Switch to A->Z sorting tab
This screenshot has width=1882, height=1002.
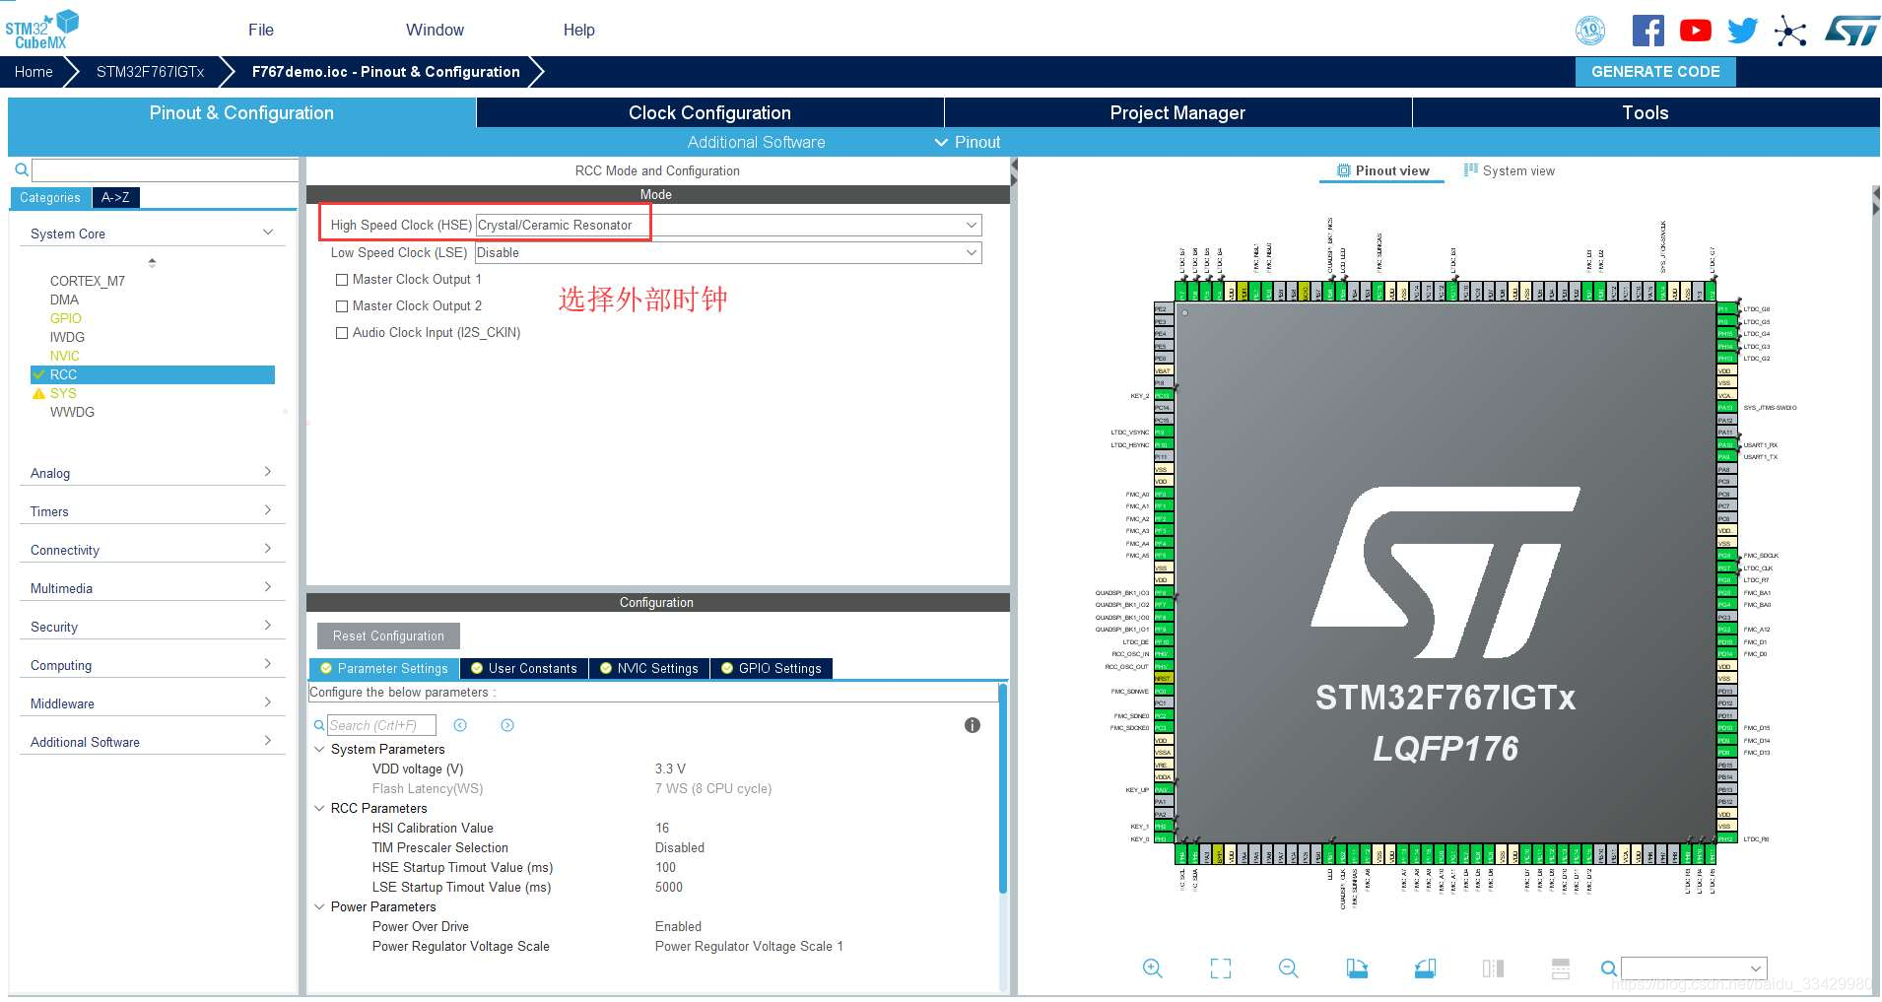pyautogui.click(x=115, y=197)
